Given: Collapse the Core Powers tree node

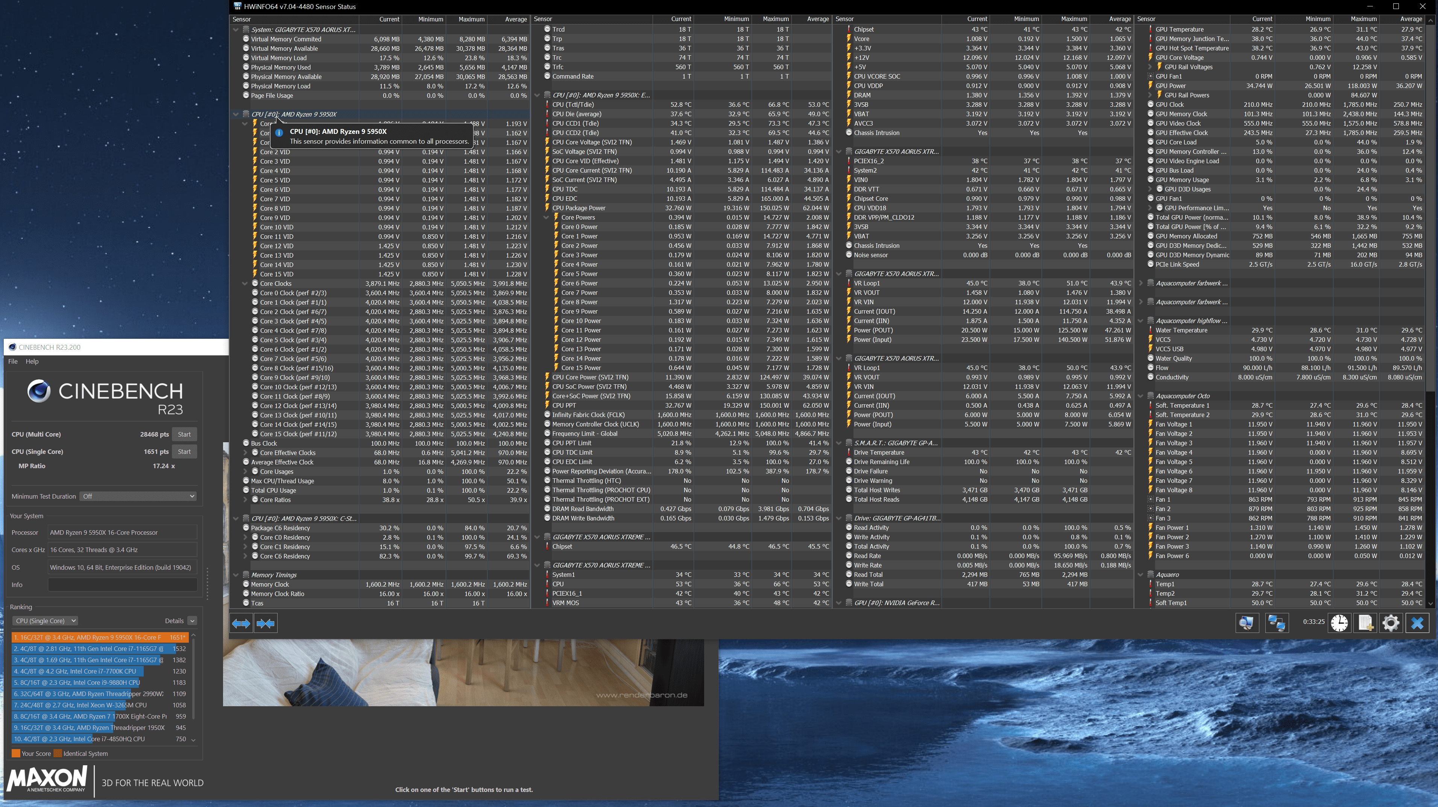Looking at the screenshot, I should (546, 218).
